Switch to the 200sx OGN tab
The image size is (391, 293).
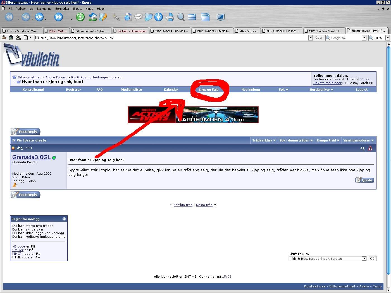coord(56,31)
